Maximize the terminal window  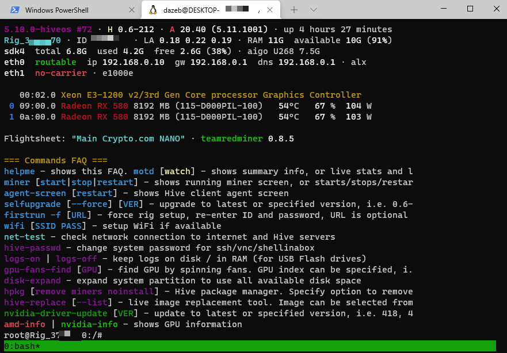pos(470,9)
